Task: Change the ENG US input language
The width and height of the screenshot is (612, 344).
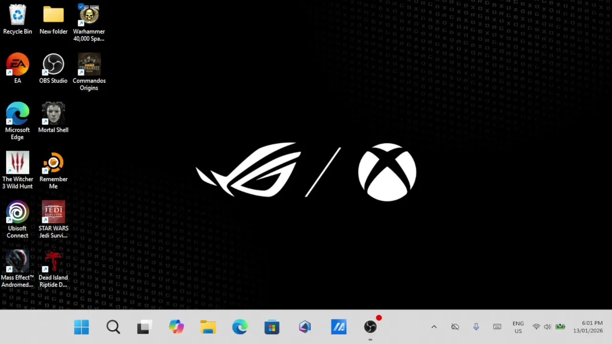Action: [x=518, y=327]
